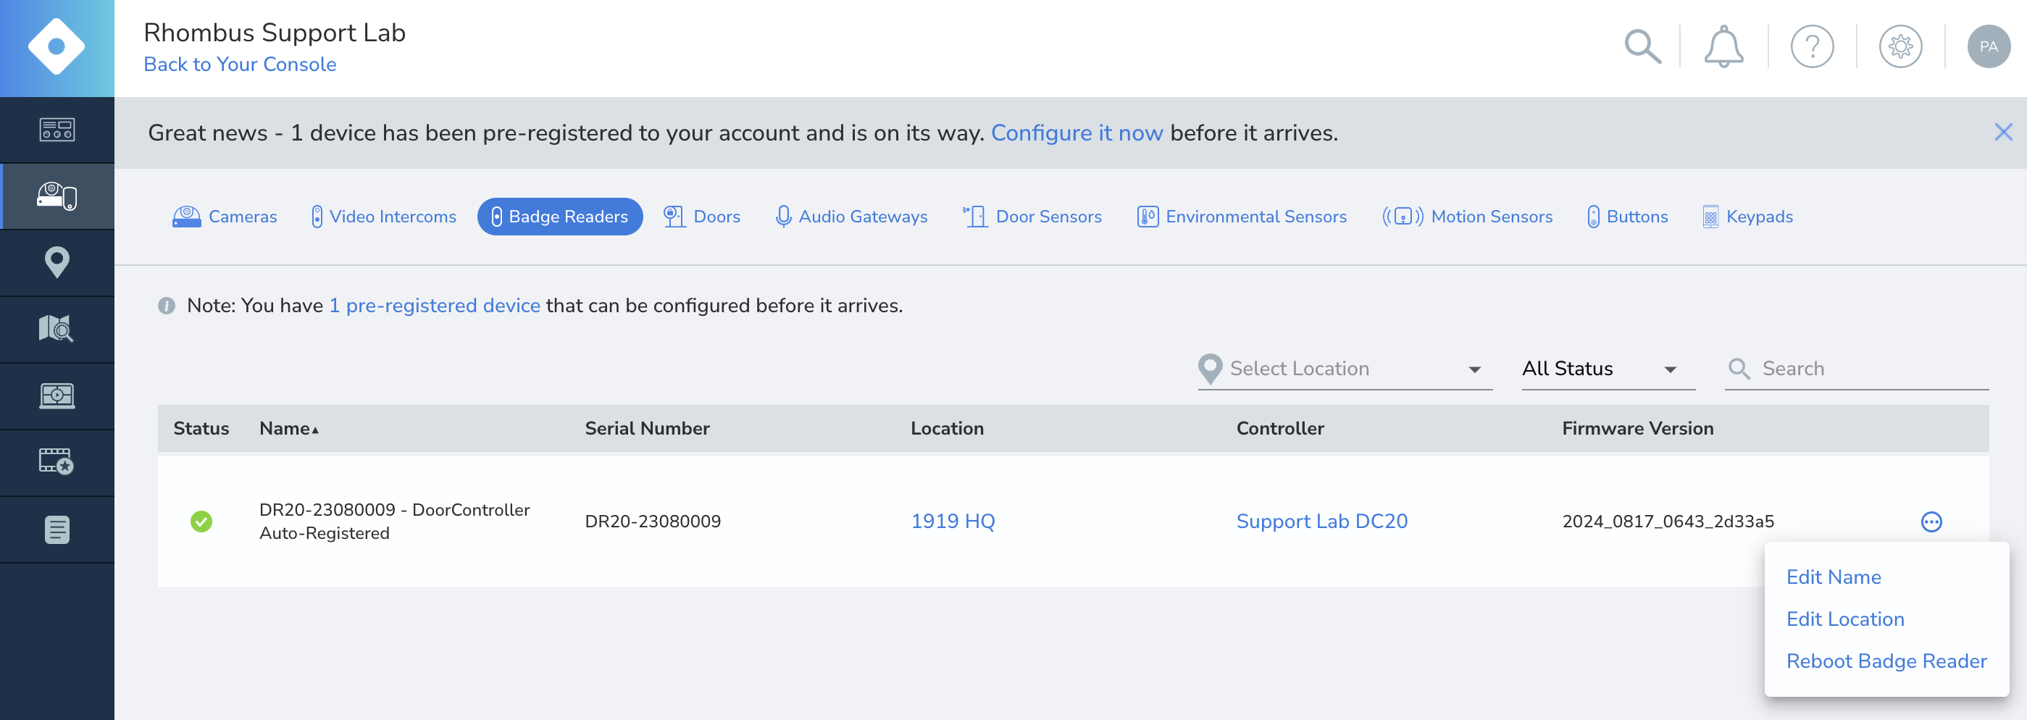Open the search magnifier icon in header
Image resolution: width=2027 pixels, height=720 pixels.
(x=1642, y=46)
